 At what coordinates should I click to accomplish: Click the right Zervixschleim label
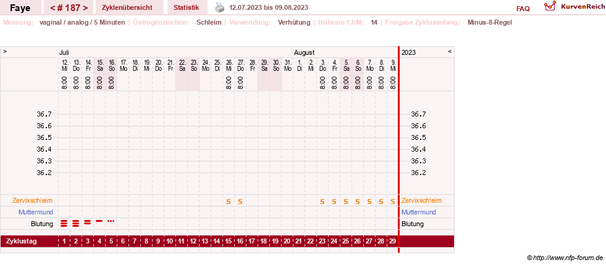(x=422, y=200)
